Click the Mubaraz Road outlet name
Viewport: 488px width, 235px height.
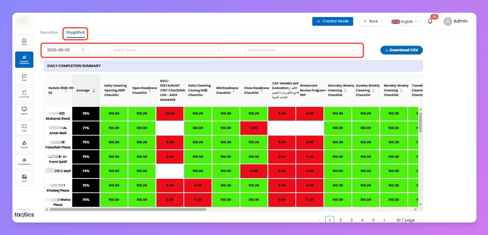point(58,119)
